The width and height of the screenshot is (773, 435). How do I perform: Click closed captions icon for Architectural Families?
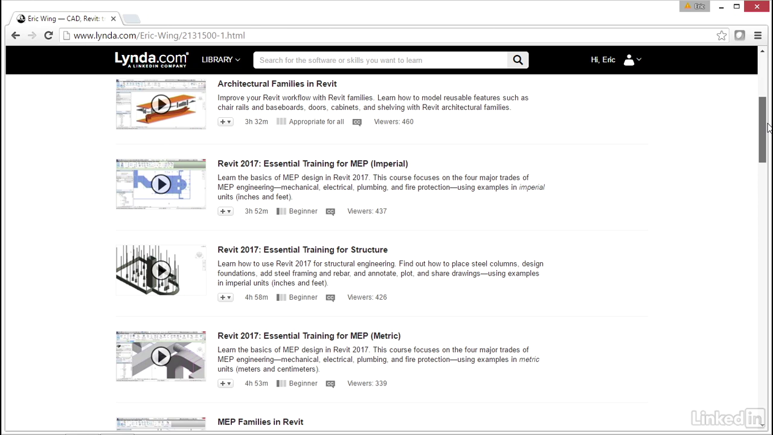click(x=357, y=122)
